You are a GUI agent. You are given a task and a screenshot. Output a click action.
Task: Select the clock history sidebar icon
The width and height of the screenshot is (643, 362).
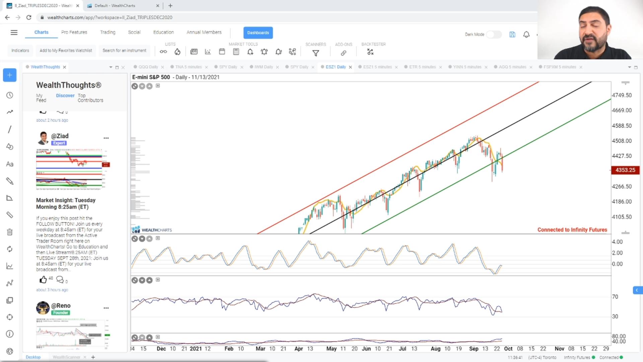[x=10, y=95]
